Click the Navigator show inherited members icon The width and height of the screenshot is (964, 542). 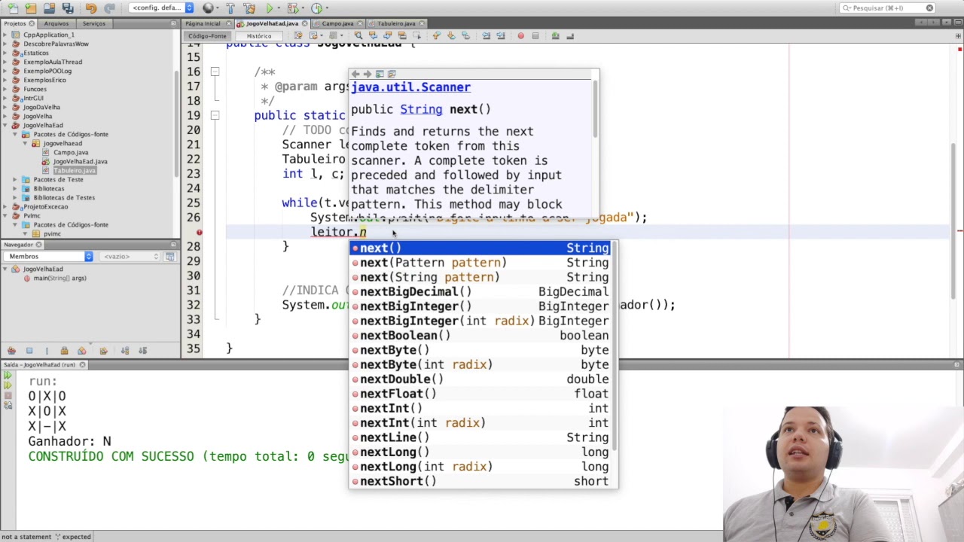pos(11,351)
